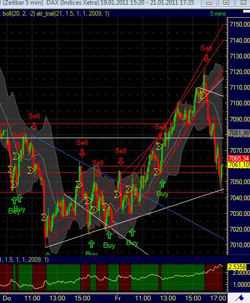Maximize the DAX chart window
Screen dimensions: 250x303
(226, 3)
